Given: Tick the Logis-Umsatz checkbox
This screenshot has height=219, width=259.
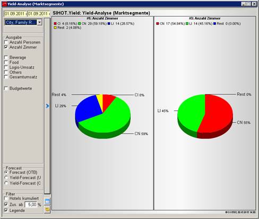Looking at the screenshot, I should (6, 67).
